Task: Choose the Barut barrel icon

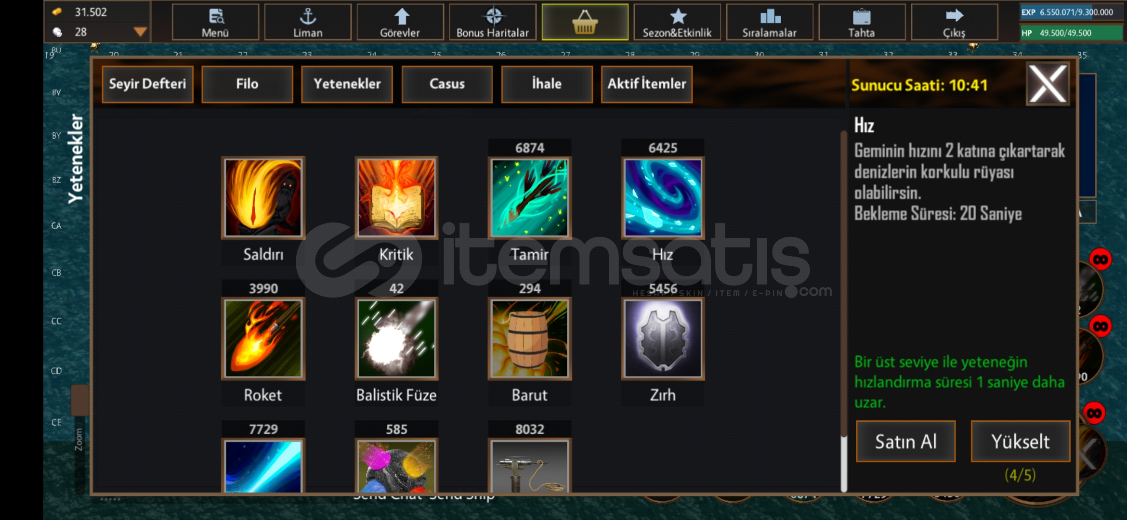Action: click(x=530, y=338)
